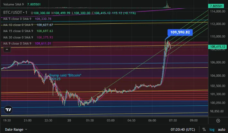Select the MA 9 close indicator legend
228x133 pixels.
17,43
